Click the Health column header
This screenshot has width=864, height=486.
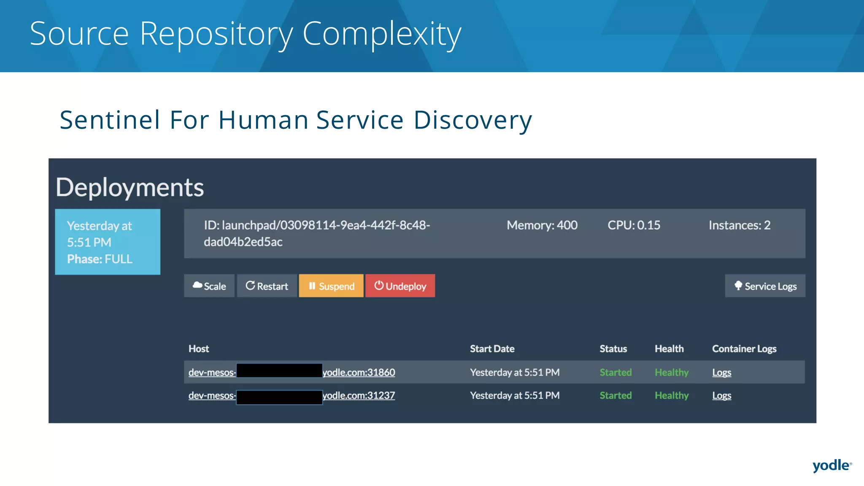[x=669, y=349]
